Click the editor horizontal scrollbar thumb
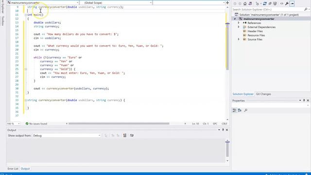This screenshot has width=311, height=175. (x=119, y=123)
